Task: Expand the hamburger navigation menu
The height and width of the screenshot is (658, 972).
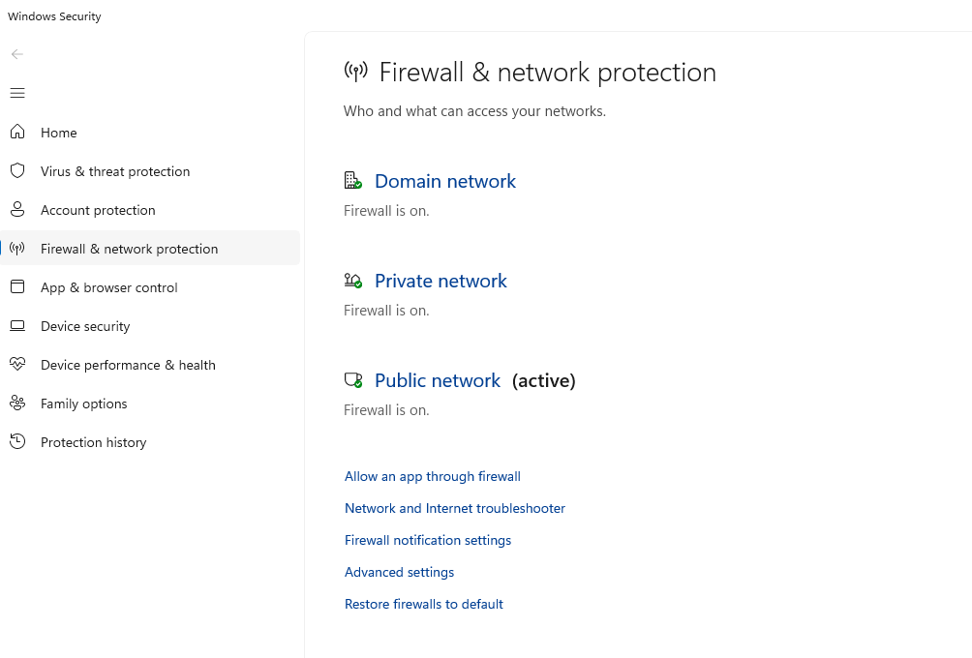Action: [17, 93]
